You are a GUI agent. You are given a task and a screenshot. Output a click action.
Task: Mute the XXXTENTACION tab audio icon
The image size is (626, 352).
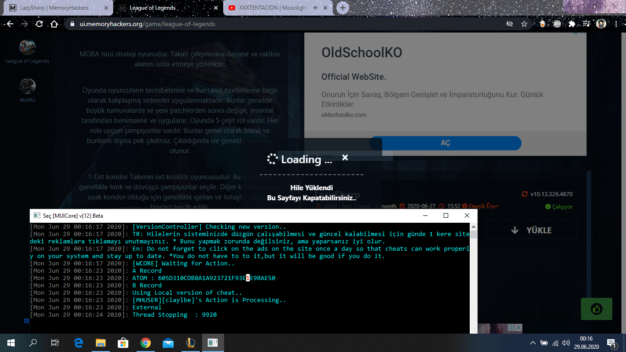click(316, 8)
